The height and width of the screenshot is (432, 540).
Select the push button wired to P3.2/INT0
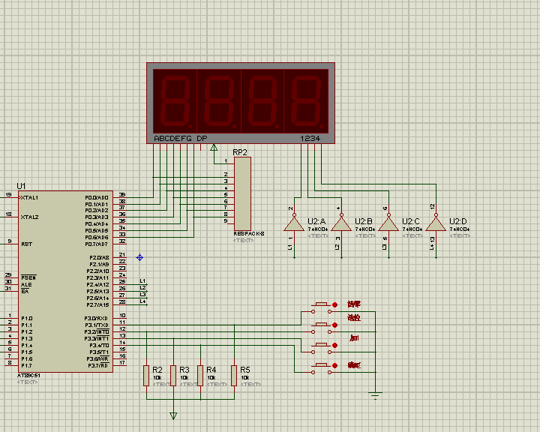point(321,328)
